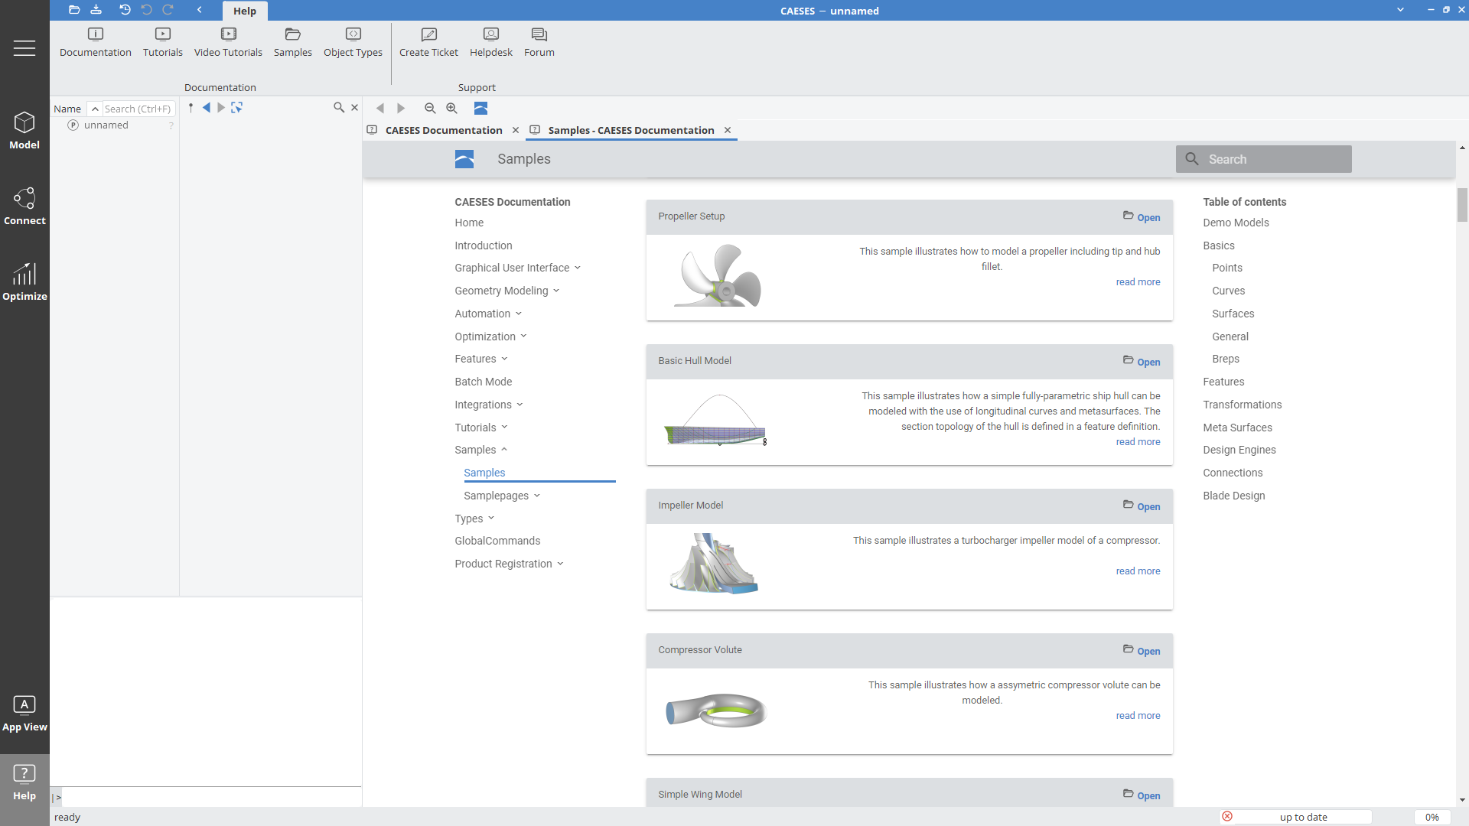Click the impeller model thumbnail
Screen dimensions: 1469x826
point(714,564)
